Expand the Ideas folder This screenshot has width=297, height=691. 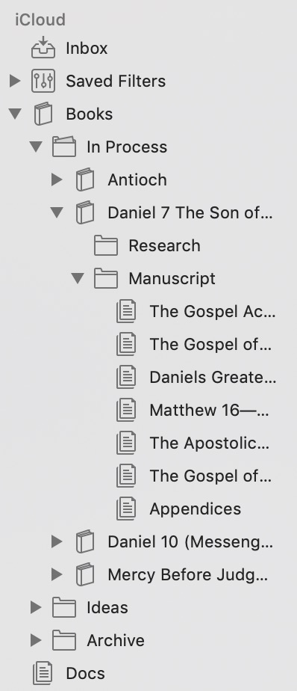click(36, 607)
